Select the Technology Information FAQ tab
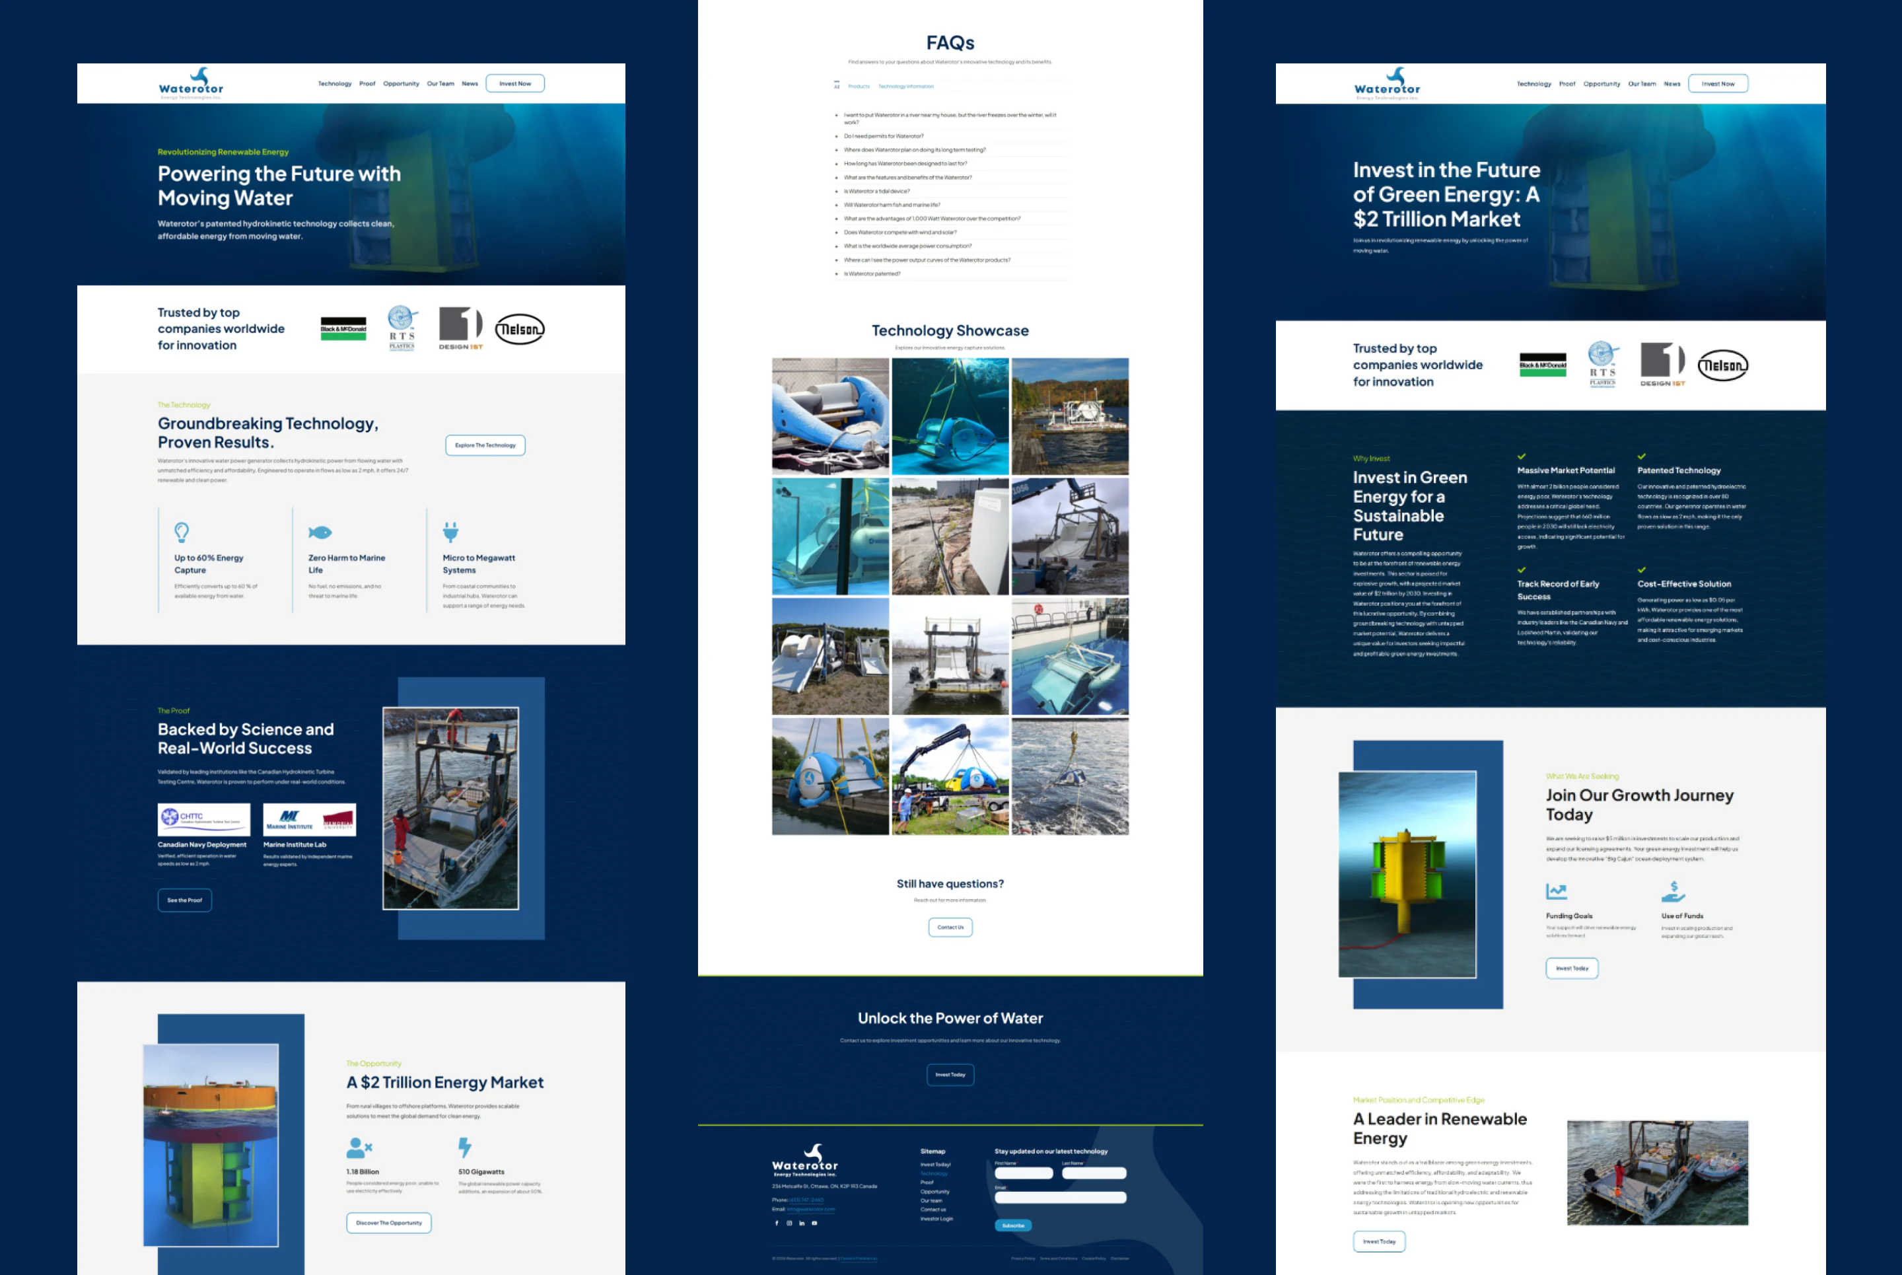 click(905, 86)
